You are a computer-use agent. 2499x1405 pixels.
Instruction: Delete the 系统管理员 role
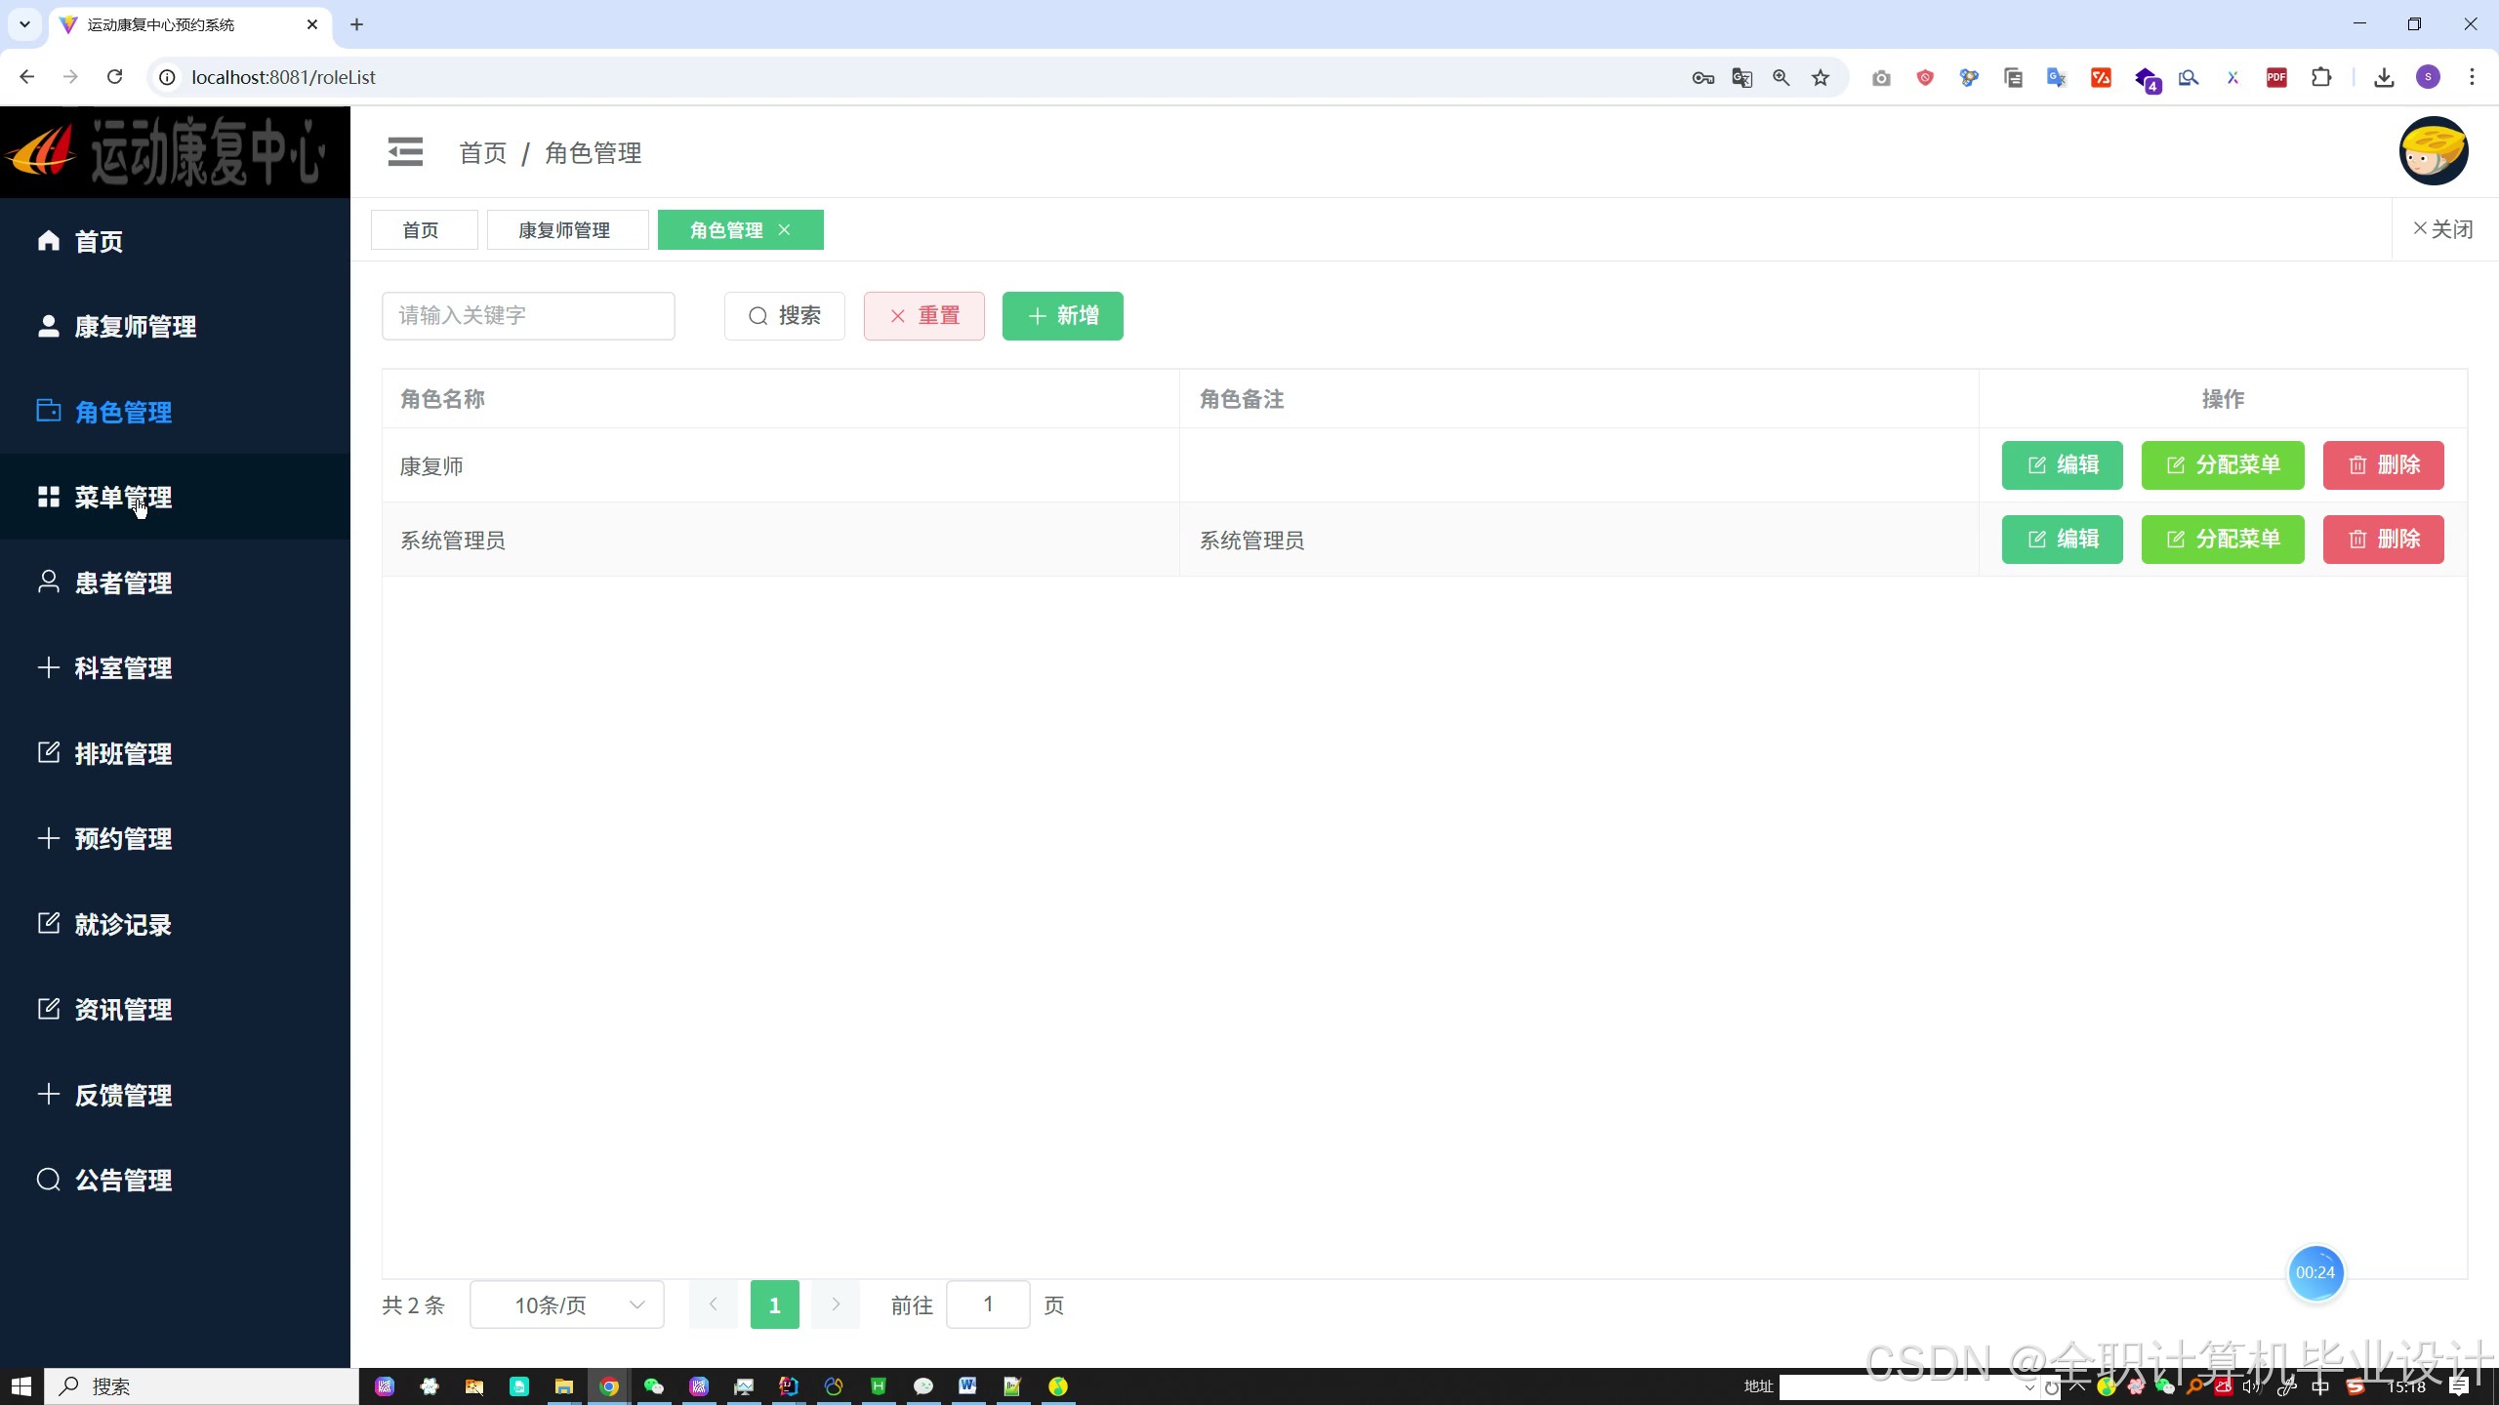(2382, 540)
